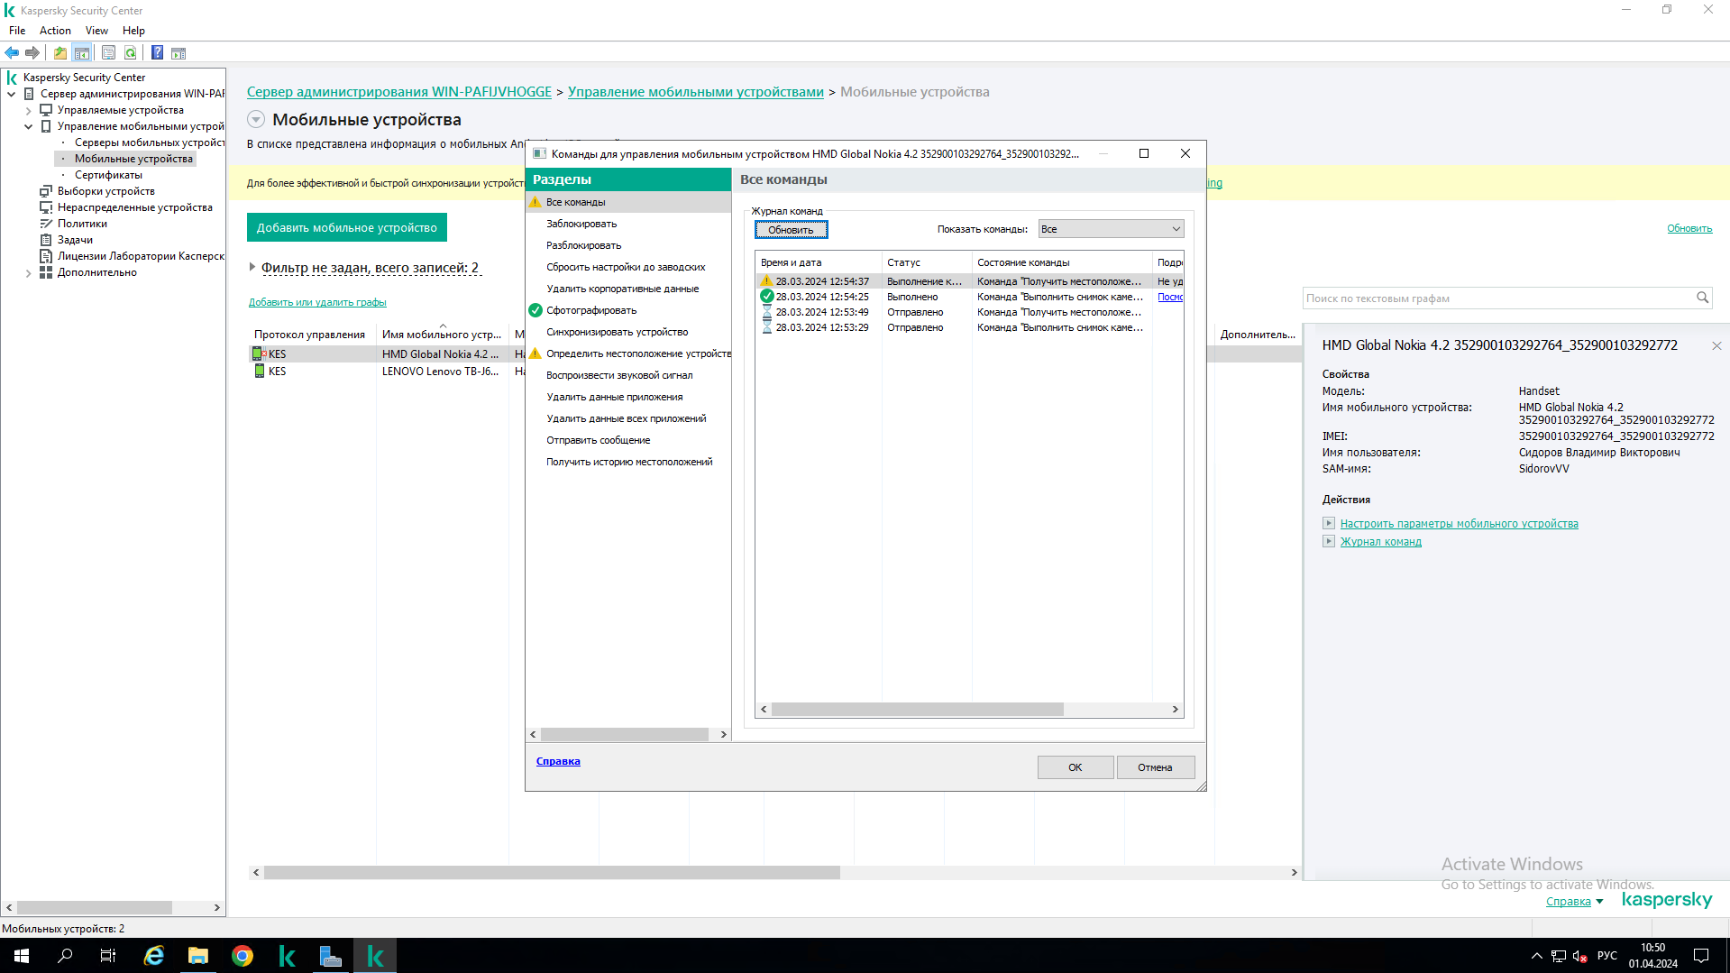Image resolution: width=1730 pixels, height=973 pixels.
Task: Expand the filter section Фильтр не задан
Action: coord(252,267)
